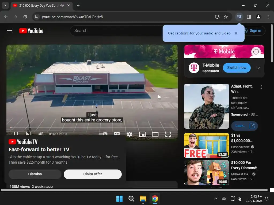Skip to next video in player
The height and width of the screenshot is (205, 274).
click(28, 134)
